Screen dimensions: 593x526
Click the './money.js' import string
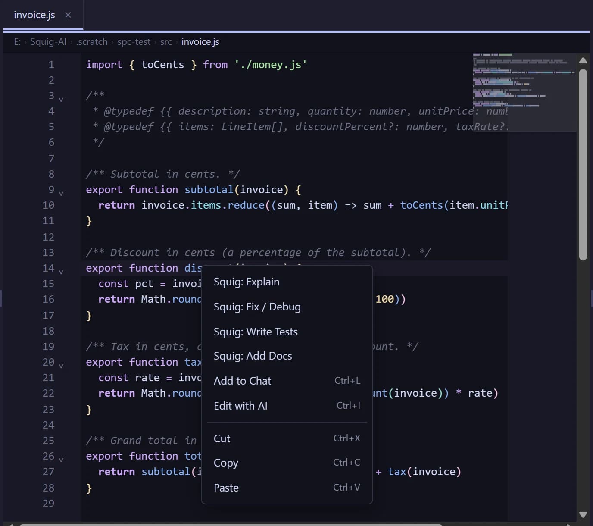(x=271, y=65)
